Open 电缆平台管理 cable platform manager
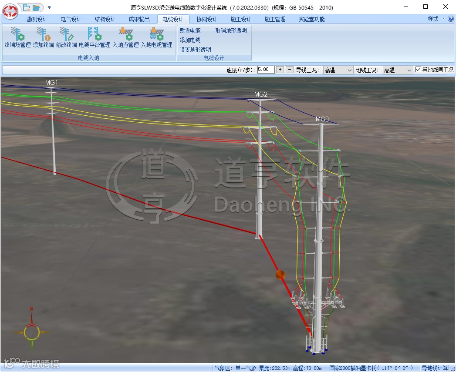 (95, 37)
